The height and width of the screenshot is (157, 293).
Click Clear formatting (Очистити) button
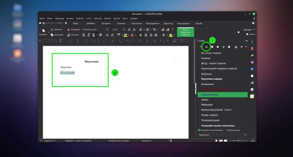pyautogui.click(x=73, y=35)
